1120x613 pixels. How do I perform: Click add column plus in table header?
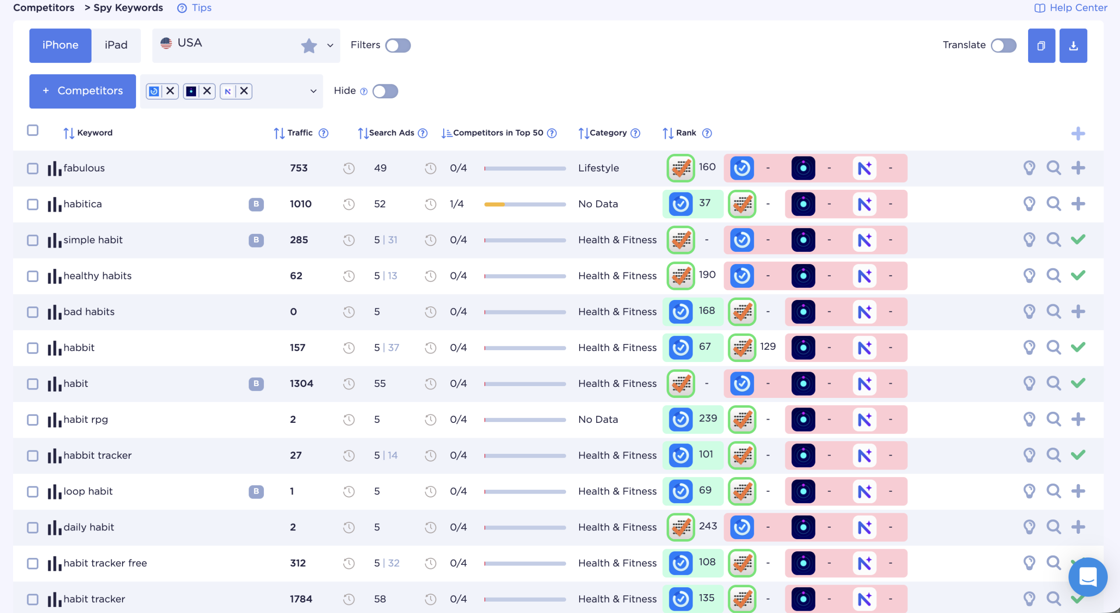coord(1078,133)
